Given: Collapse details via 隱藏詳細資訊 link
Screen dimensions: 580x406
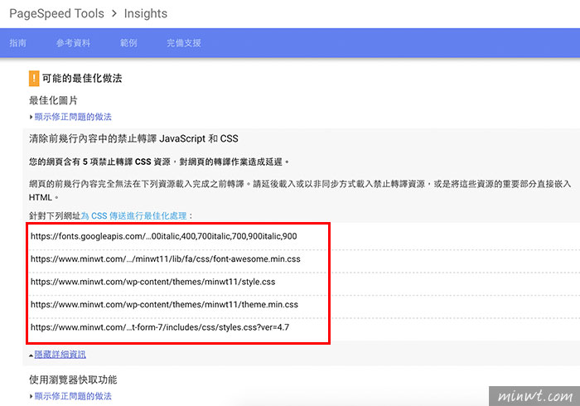Looking at the screenshot, I should pyautogui.click(x=60, y=355).
